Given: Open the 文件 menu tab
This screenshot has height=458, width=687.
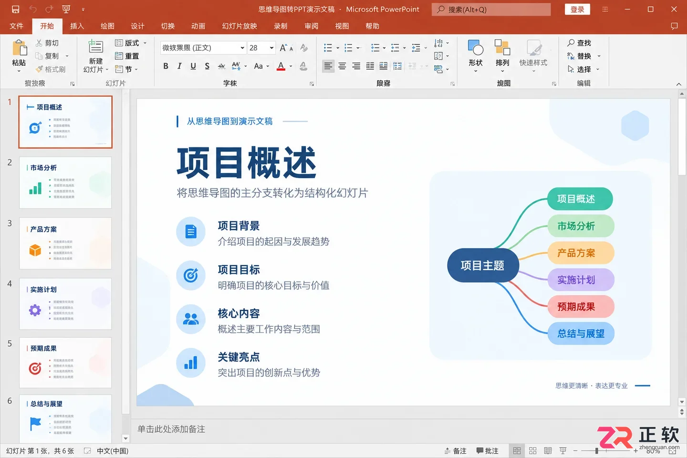Looking at the screenshot, I should [16, 26].
